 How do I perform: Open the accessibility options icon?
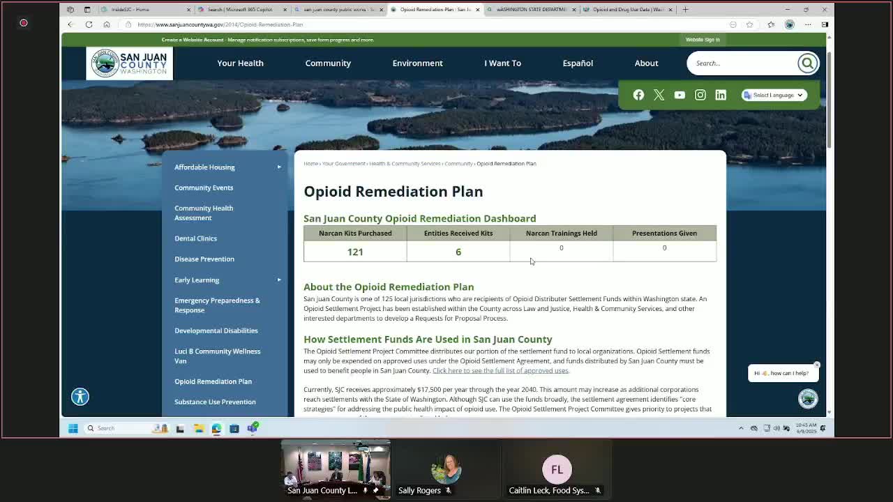coord(80,397)
